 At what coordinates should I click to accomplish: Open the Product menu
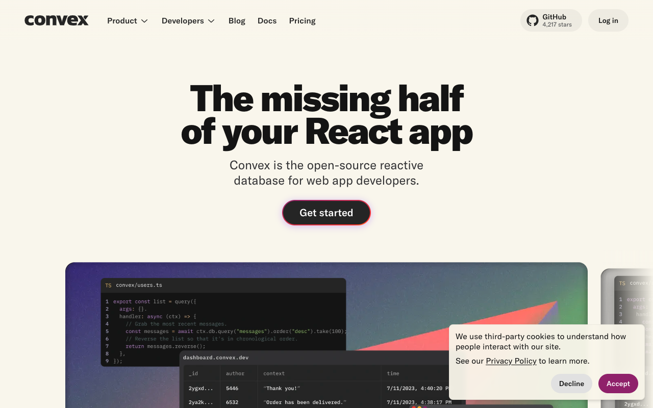[x=128, y=21]
